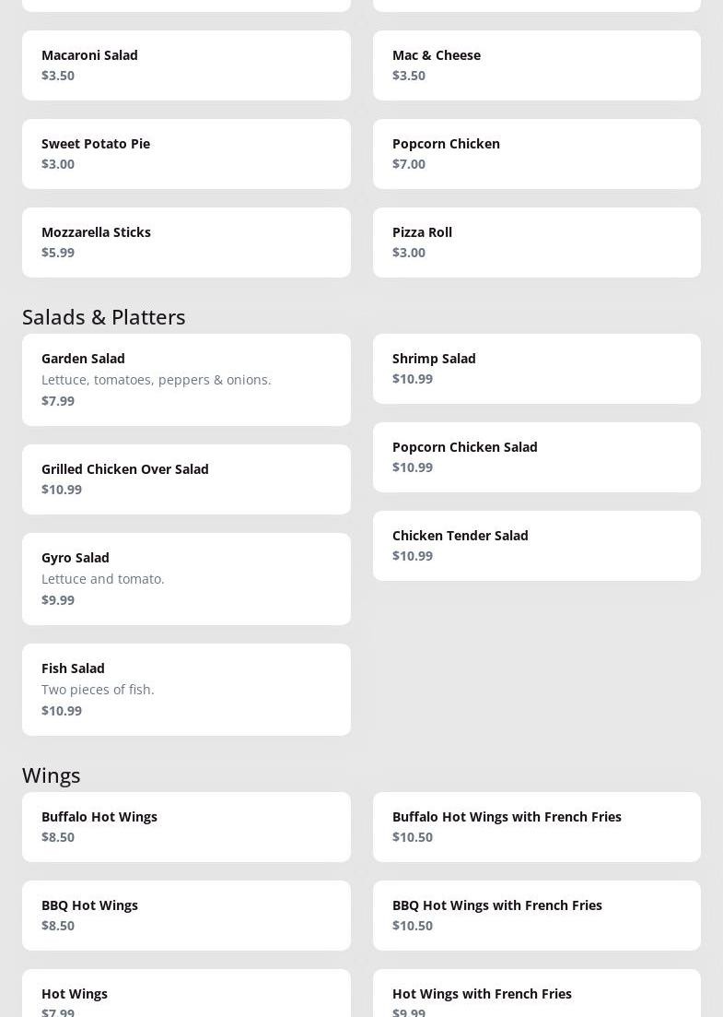Viewport: 723px width, 1017px height.
Task: Click the Fish Salad menu item
Action: click(x=186, y=690)
